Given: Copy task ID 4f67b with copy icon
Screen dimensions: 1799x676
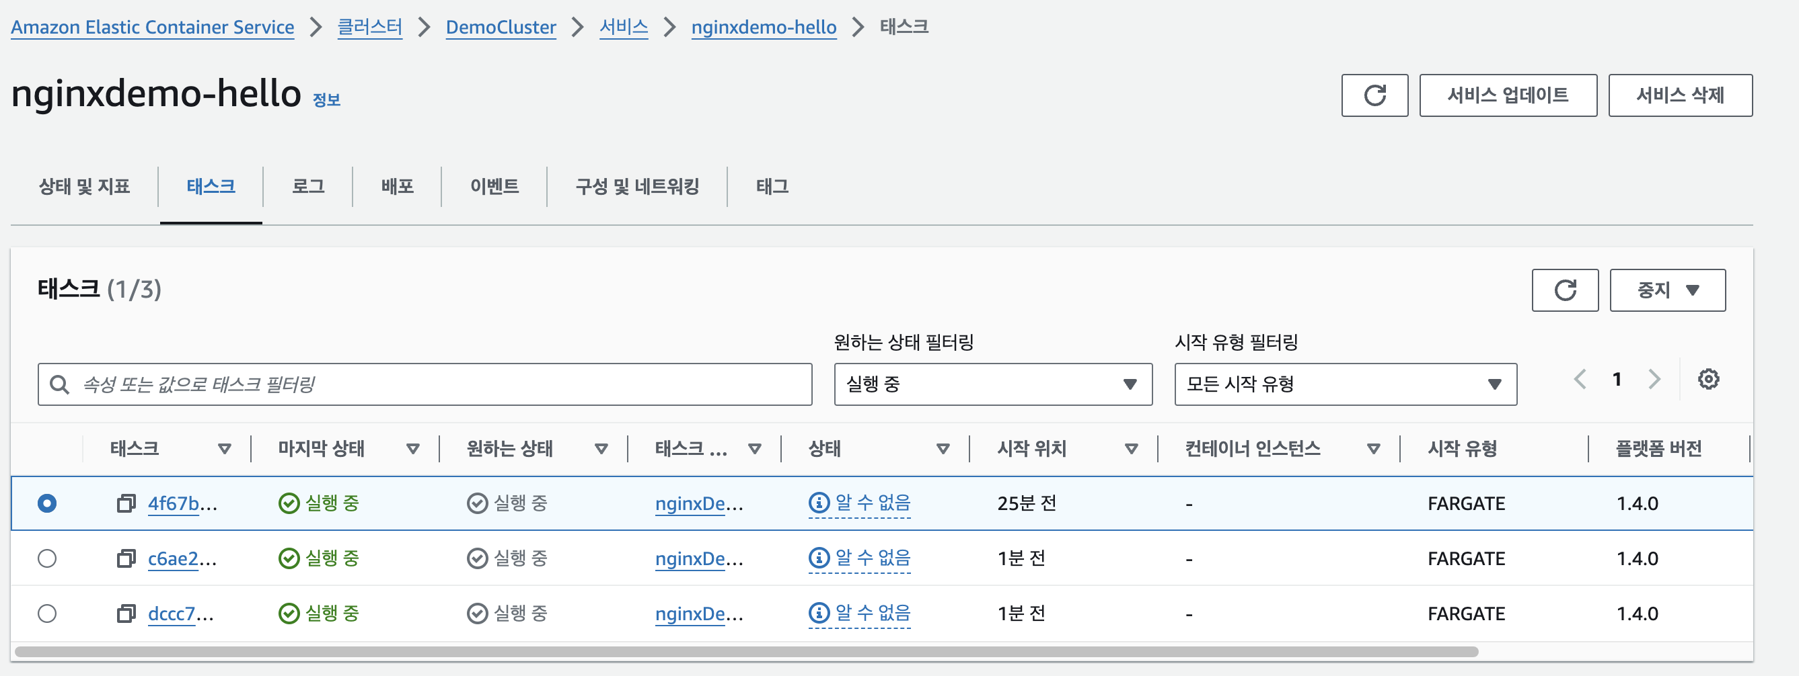Looking at the screenshot, I should point(126,503).
